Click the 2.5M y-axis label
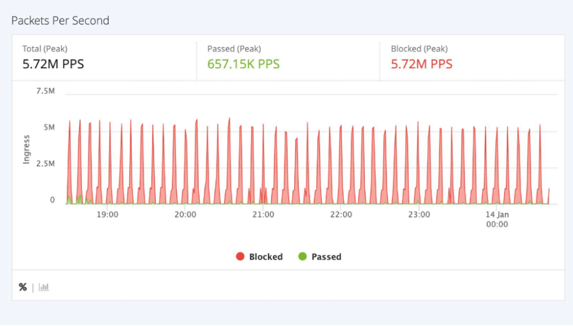573x326 pixels. (45, 163)
